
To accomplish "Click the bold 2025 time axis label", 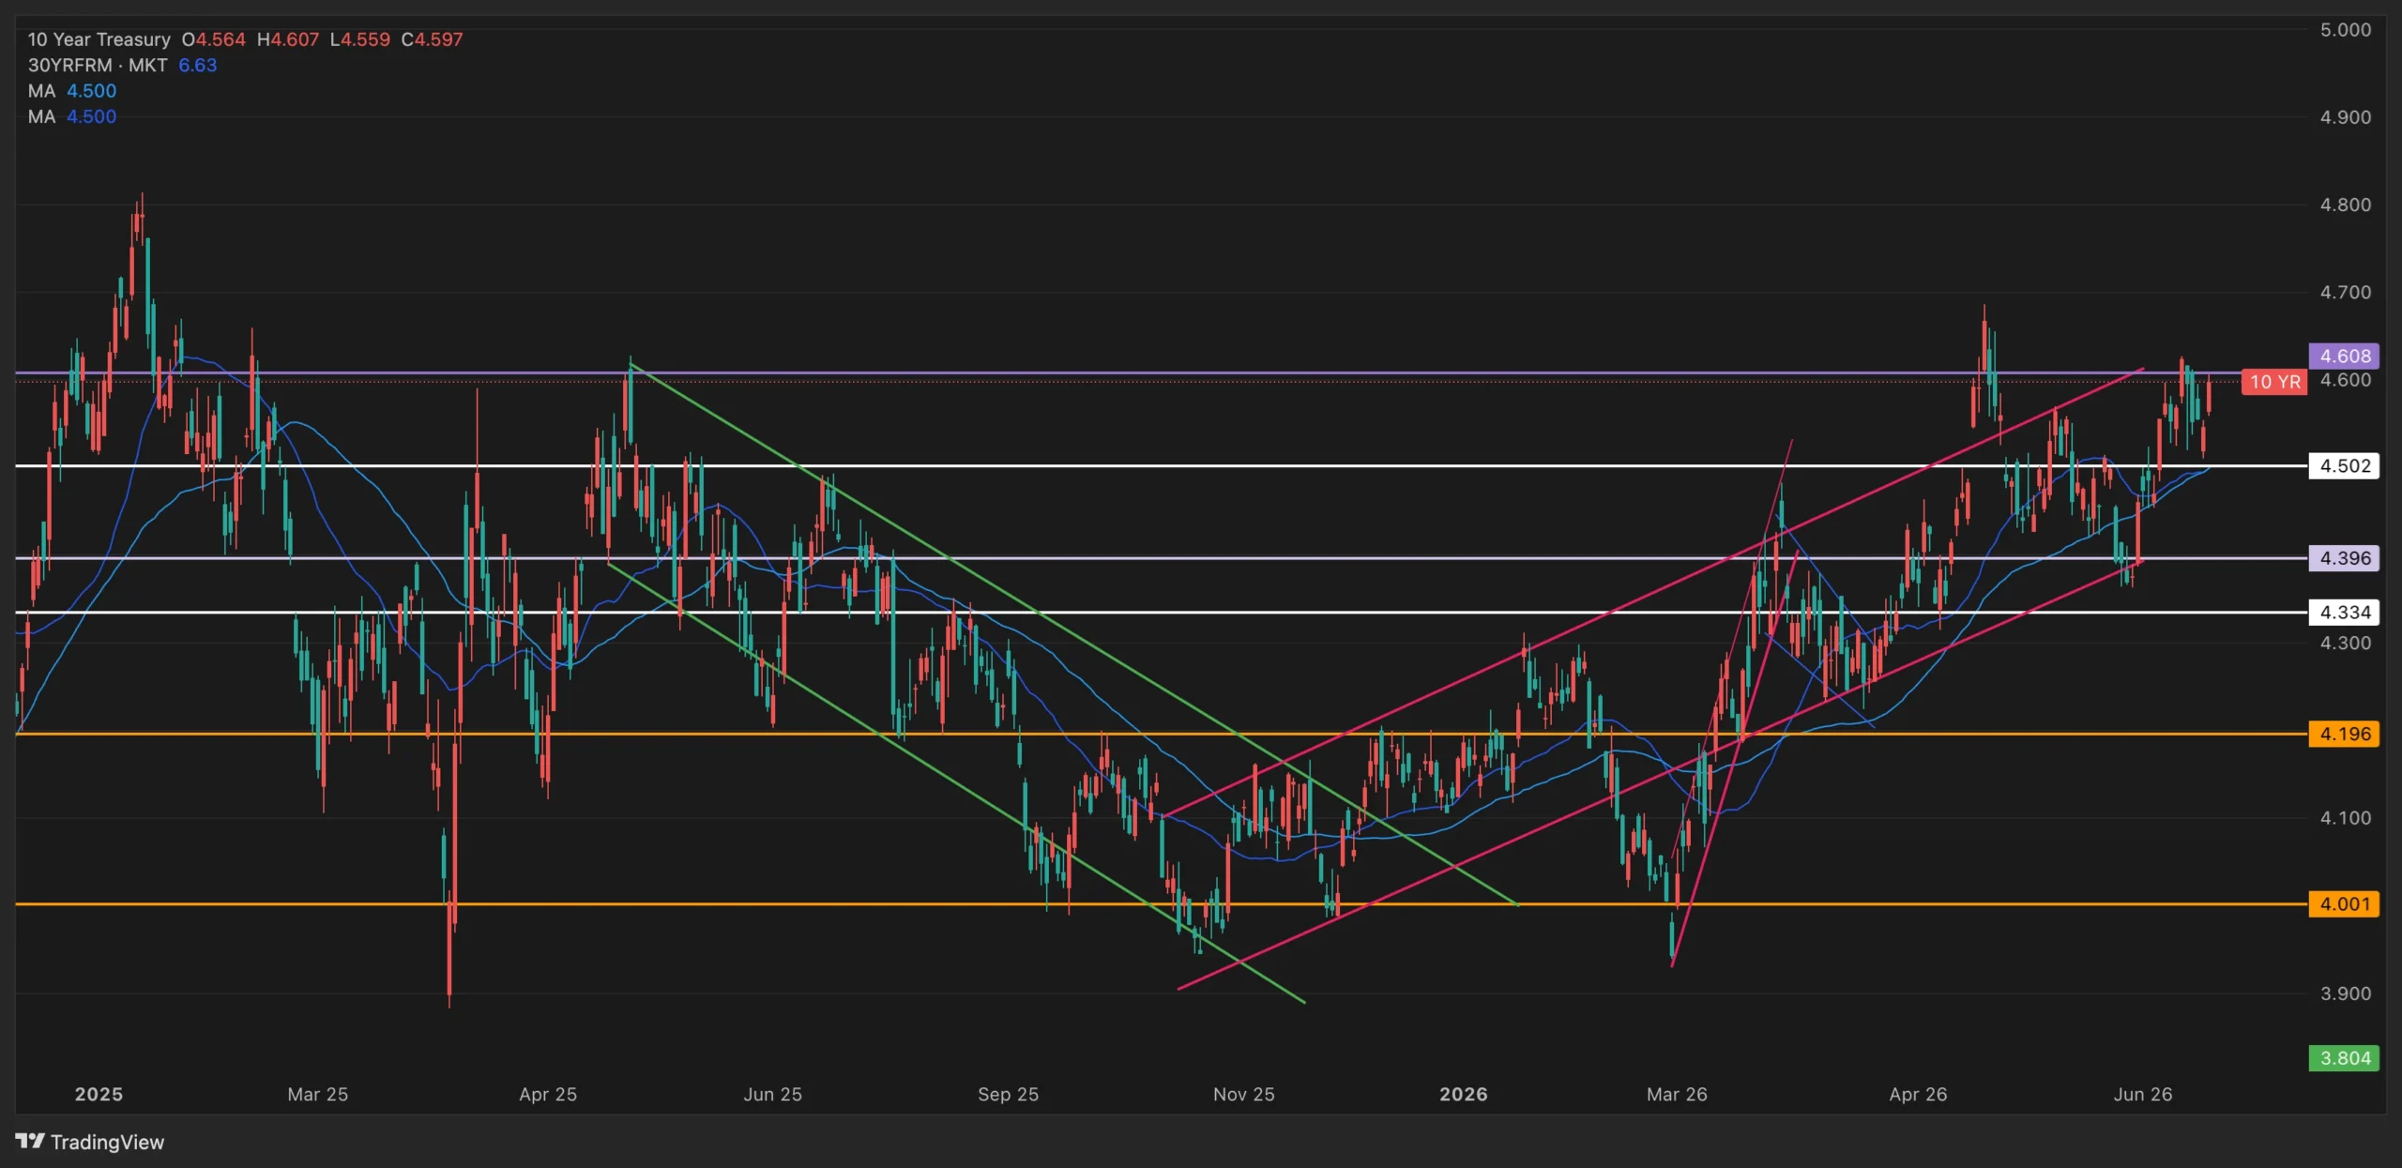I will point(99,1094).
